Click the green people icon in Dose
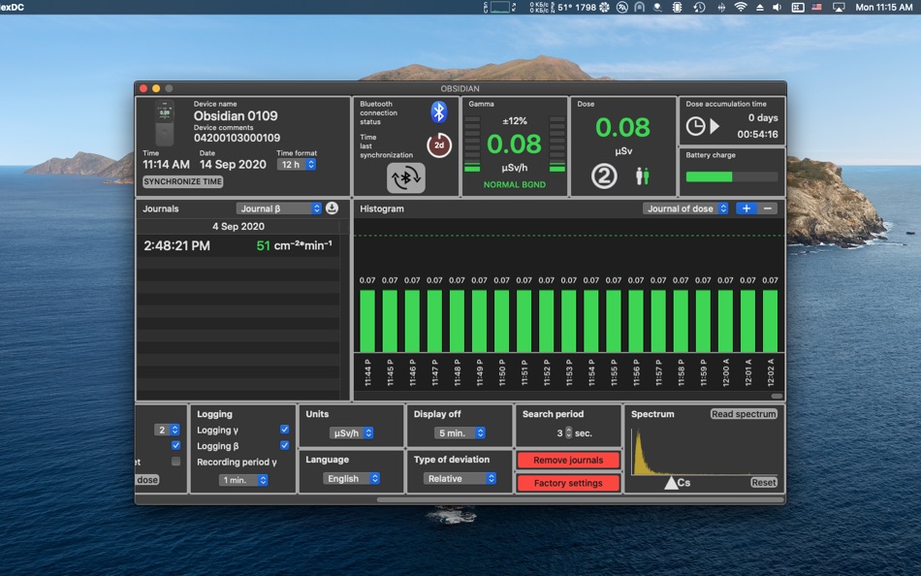921x576 pixels. [x=642, y=176]
